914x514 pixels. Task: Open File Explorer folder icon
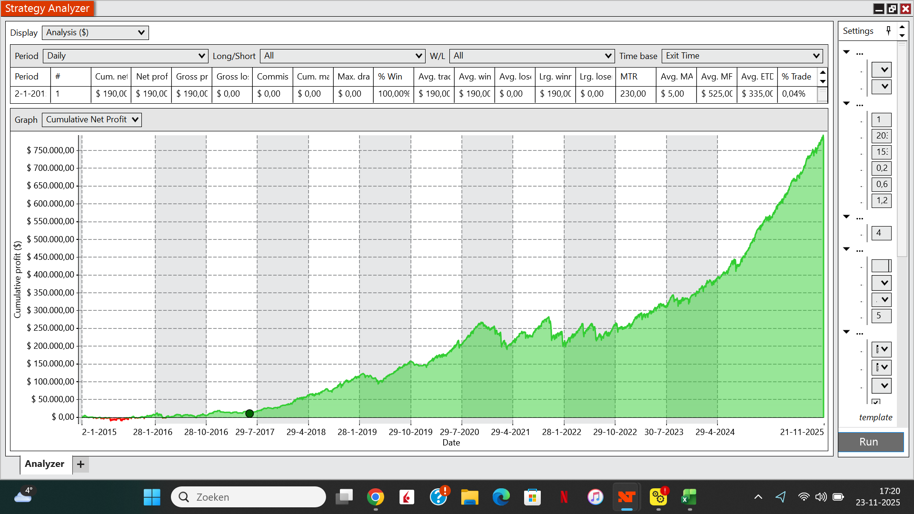[x=469, y=497]
